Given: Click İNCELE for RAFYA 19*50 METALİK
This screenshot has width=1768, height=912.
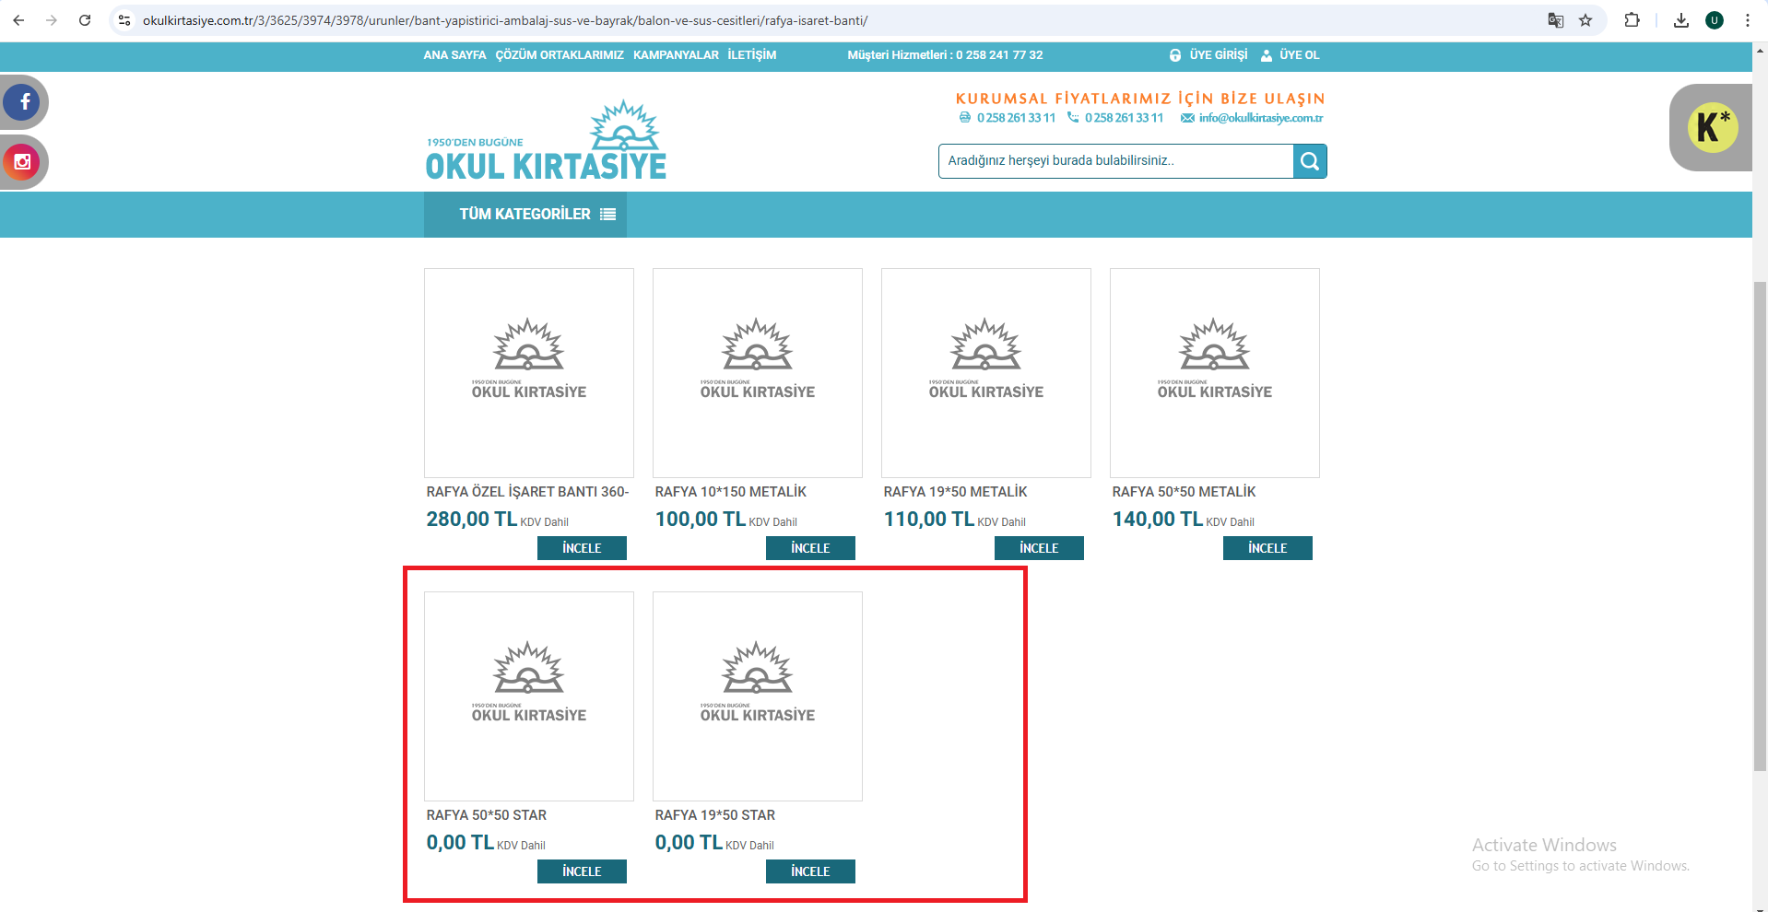Looking at the screenshot, I should coord(1039,548).
